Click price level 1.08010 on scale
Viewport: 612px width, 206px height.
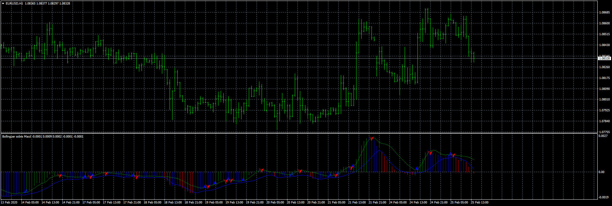click(x=604, y=99)
